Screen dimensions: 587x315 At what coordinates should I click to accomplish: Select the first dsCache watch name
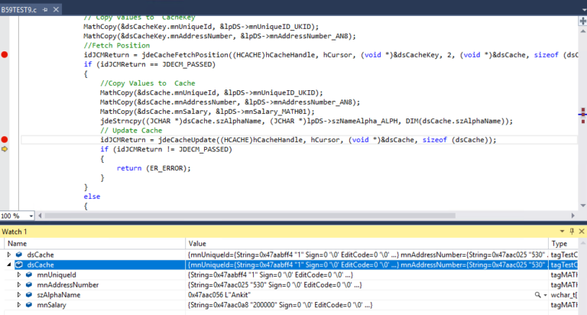tap(41, 255)
